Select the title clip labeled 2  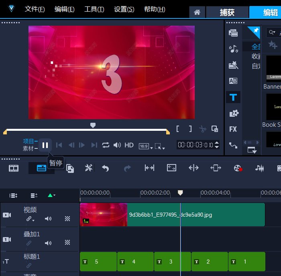(210, 262)
